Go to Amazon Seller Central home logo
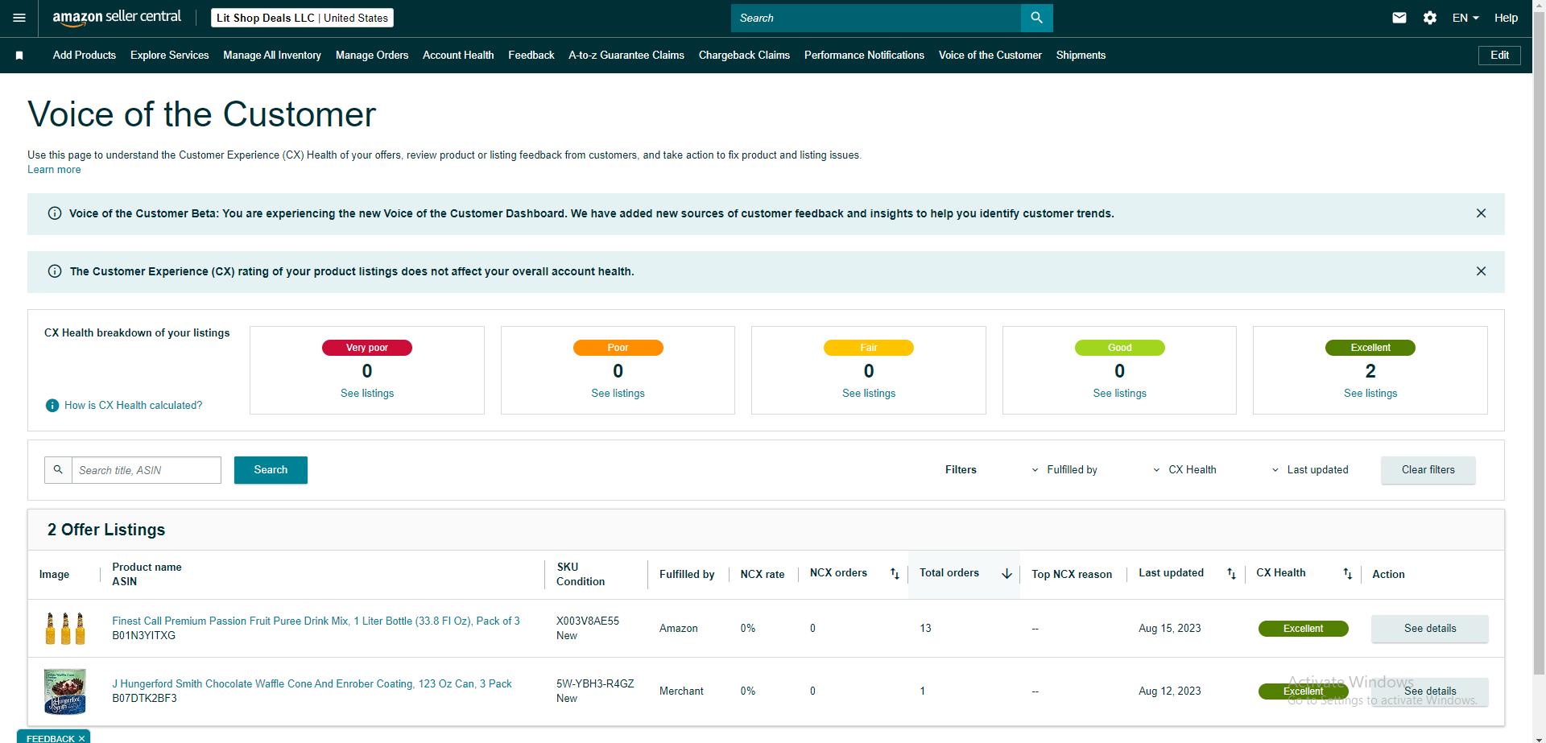Screen dimensions: 1546x743 tap(117, 18)
